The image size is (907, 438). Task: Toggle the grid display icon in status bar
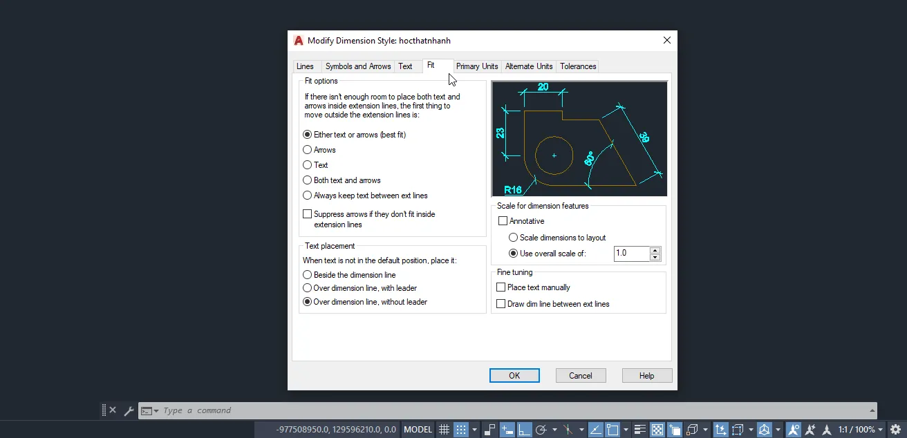(445, 430)
